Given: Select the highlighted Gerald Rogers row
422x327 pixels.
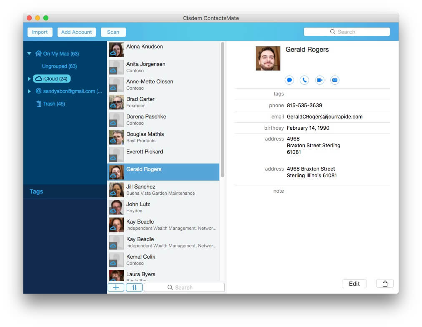Looking at the screenshot, I should (x=163, y=172).
